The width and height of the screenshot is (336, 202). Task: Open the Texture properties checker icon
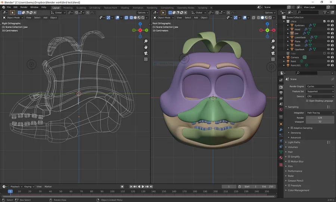coord(281,165)
